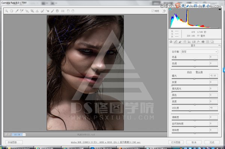Switch to the HSL / Grayscale tab
Image resolution: width=225 pixels, height=149 pixels.
[x=184, y=41]
